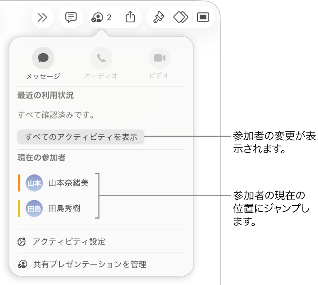This screenshot has height=285, width=318.
Task: Expand the toolbar using the double-chevron
Action: coord(42,17)
